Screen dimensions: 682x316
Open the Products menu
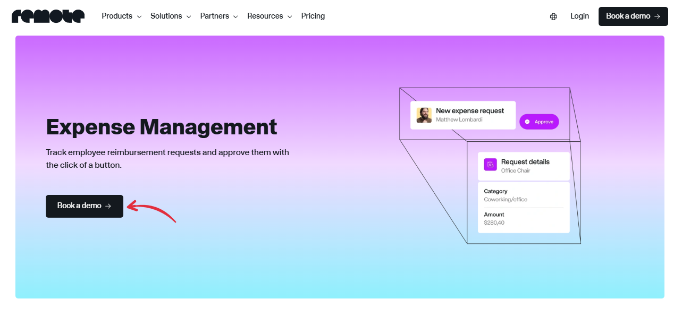coord(122,16)
